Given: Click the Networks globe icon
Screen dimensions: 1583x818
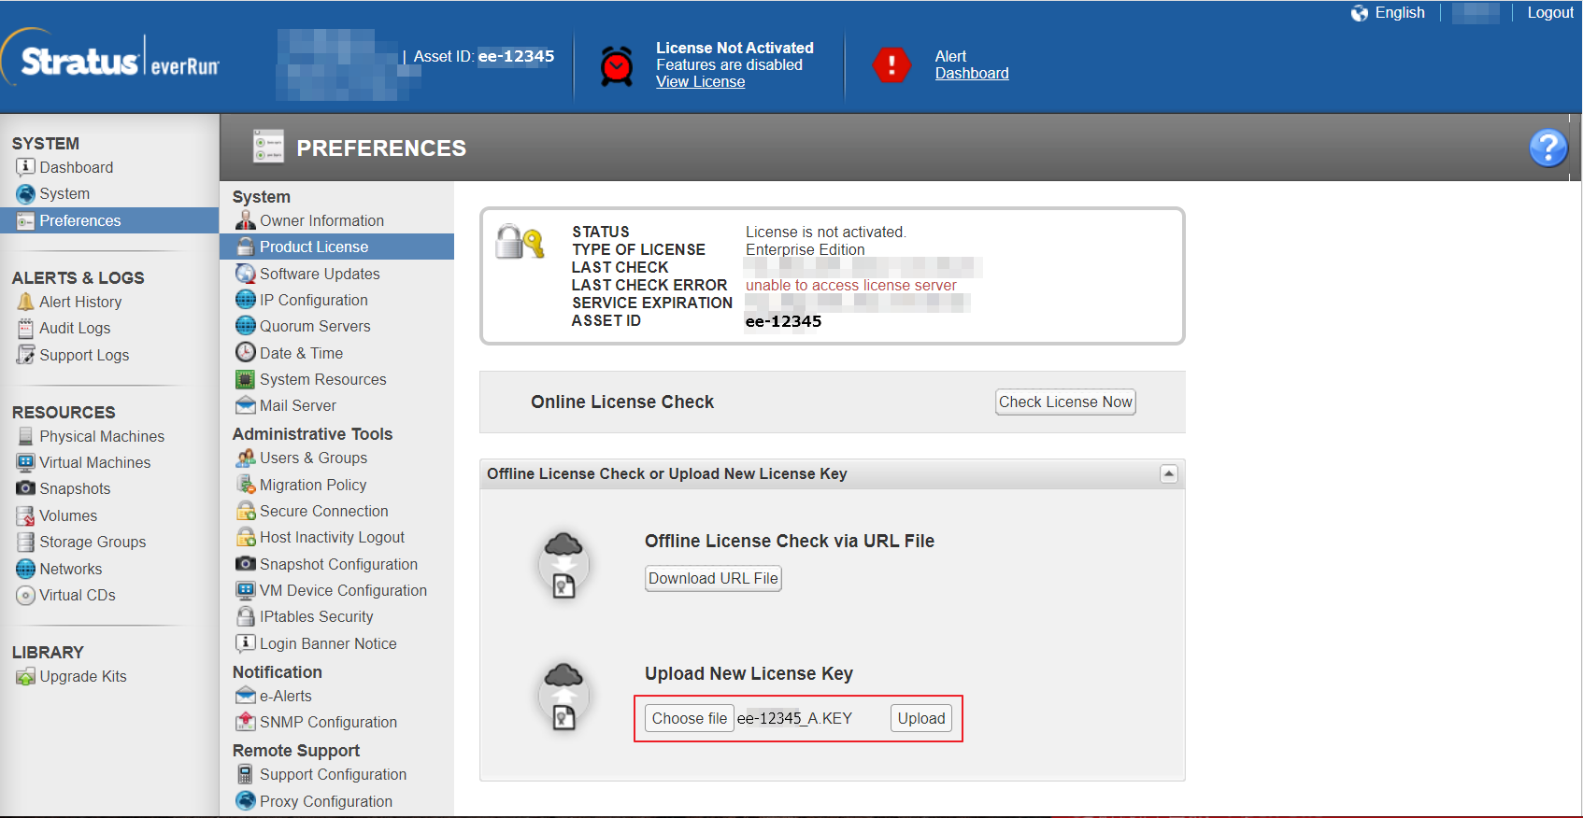Looking at the screenshot, I should [25, 569].
